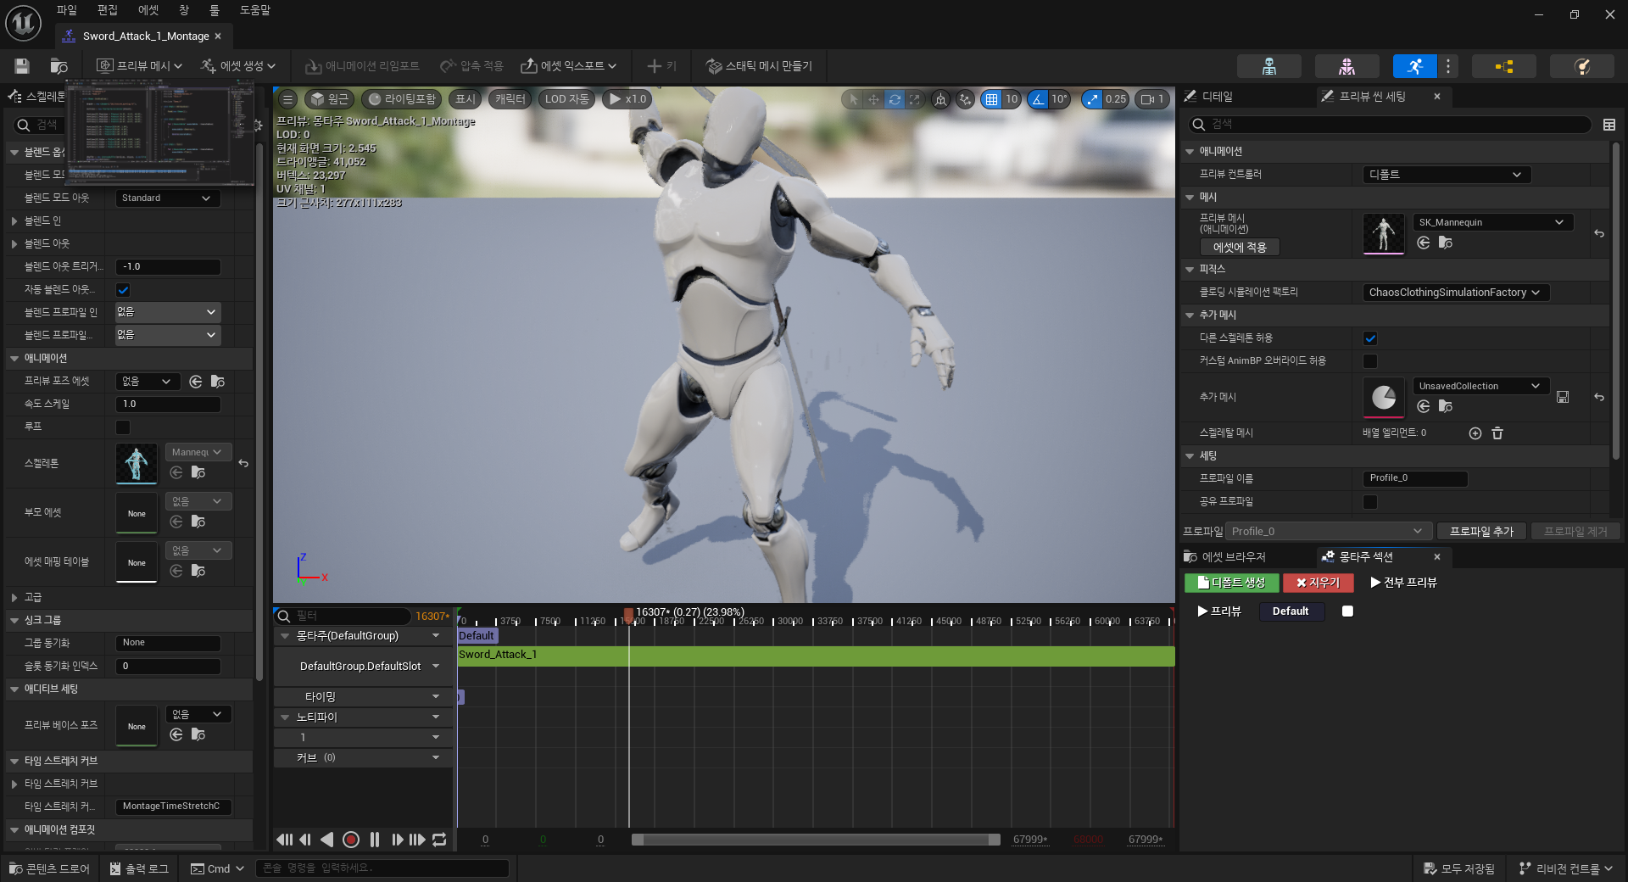Open the viewport hamburger options menu

coord(287,99)
